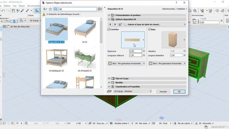Toggle the Base checkbox
This screenshot has height=129, width=229.
(x=149, y=29)
